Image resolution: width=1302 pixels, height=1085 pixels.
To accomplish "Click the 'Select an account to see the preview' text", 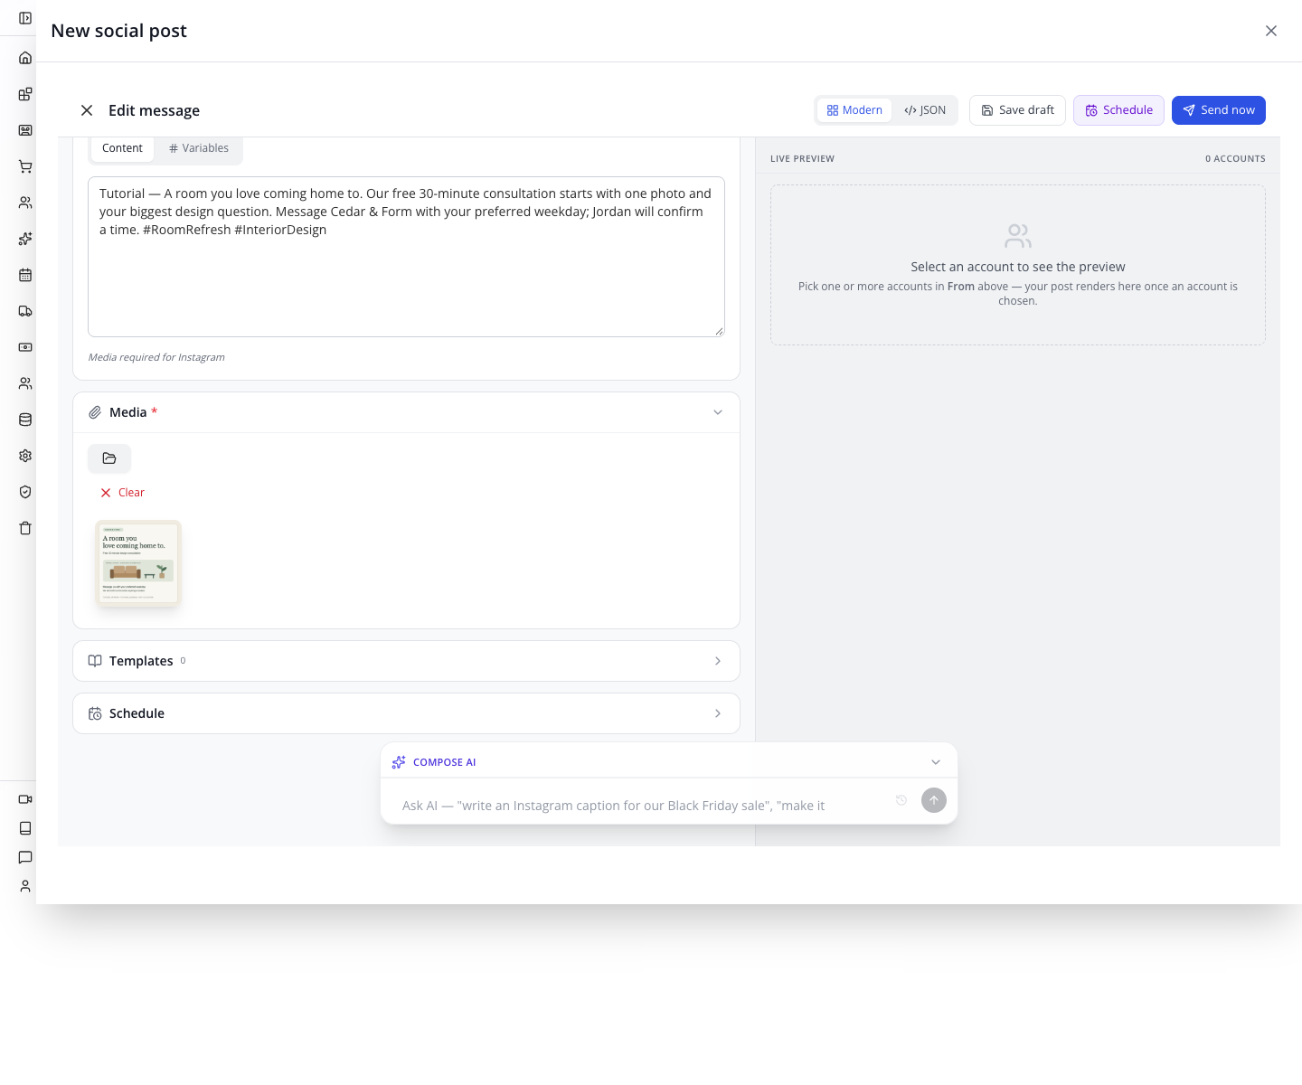I will click(1018, 267).
